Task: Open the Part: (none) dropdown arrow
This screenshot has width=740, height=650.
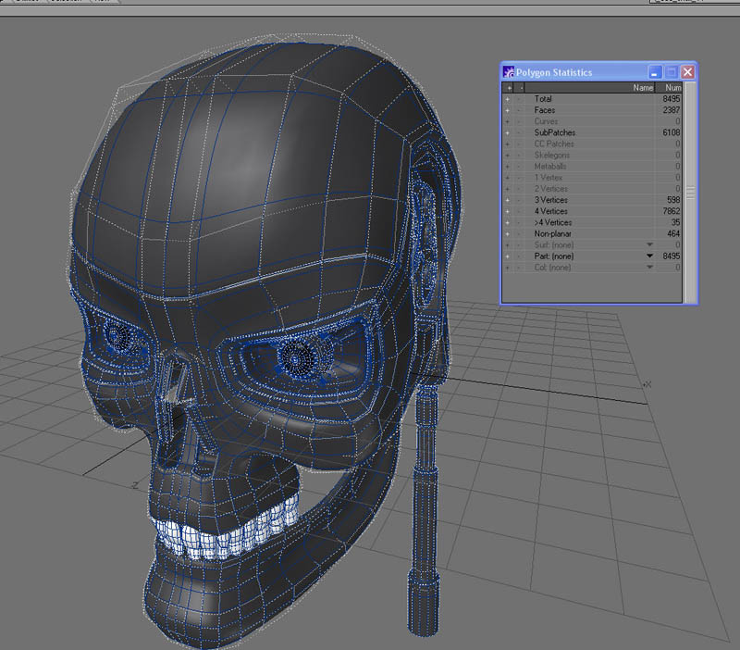Action: 649,256
